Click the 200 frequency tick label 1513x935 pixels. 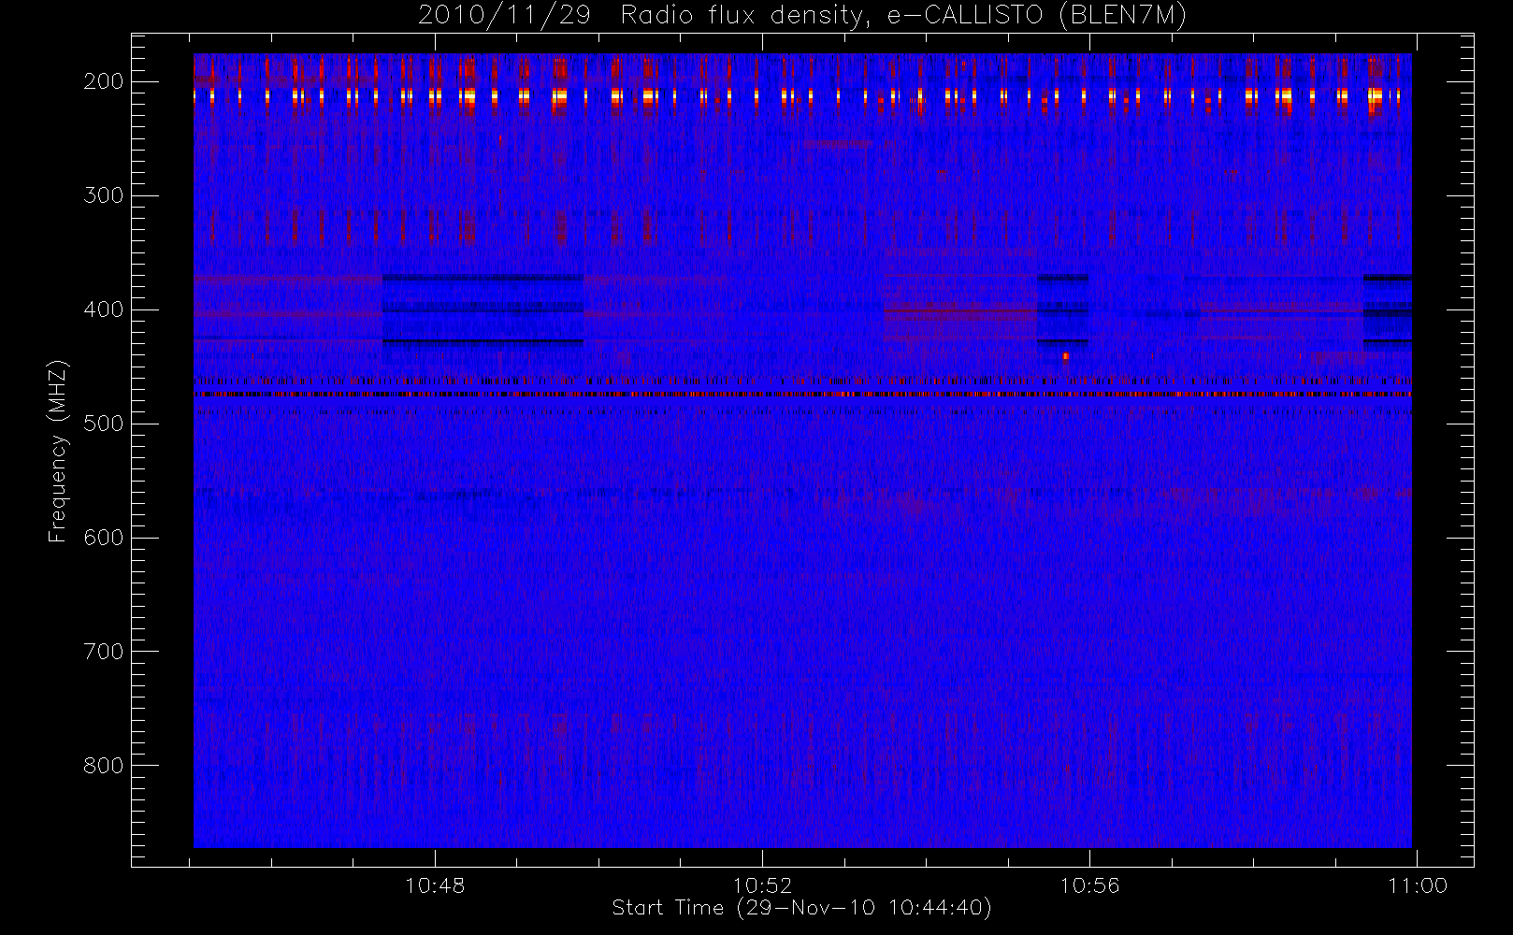[103, 81]
